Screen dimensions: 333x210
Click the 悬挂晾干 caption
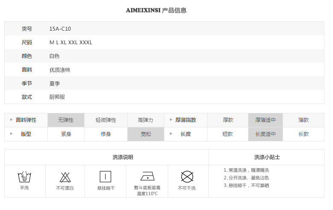click(x=106, y=188)
